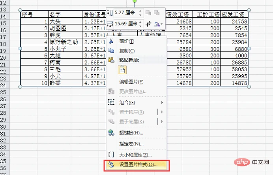
Task: Click the left-middle sizing handle of picture
Action: (x=20, y=49)
